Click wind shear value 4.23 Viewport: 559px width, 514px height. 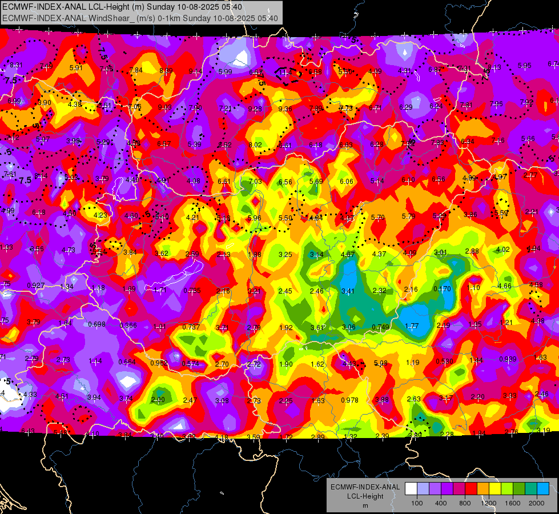pos(100,215)
